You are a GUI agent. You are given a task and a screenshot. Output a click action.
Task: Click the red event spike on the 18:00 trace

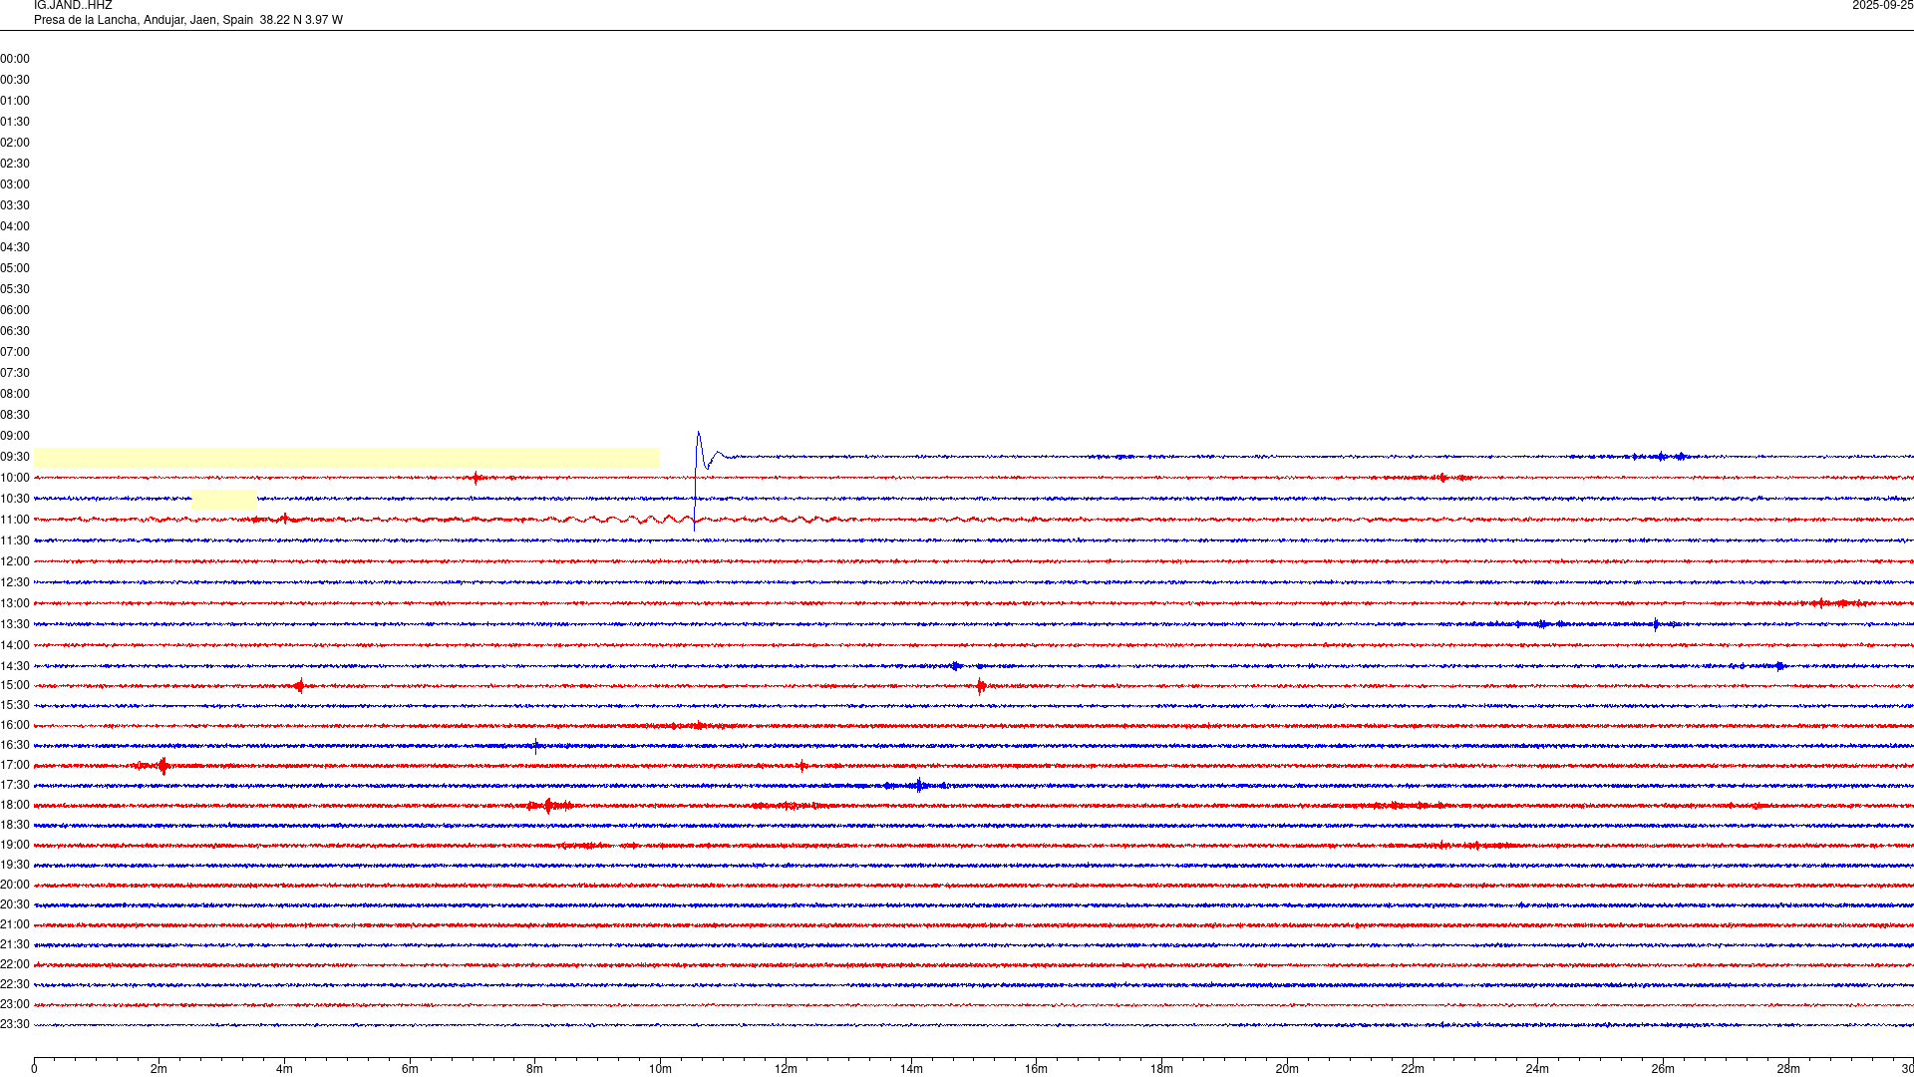tap(548, 806)
